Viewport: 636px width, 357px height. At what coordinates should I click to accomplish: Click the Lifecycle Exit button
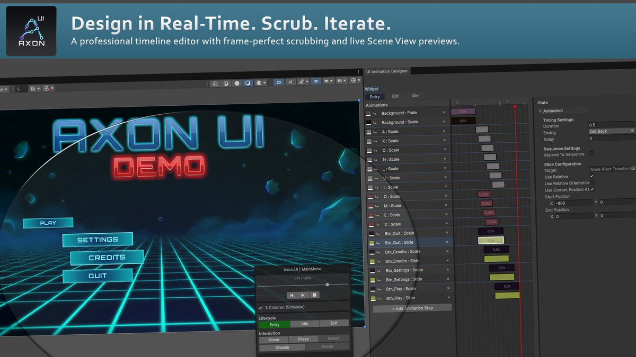pyautogui.click(x=334, y=323)
